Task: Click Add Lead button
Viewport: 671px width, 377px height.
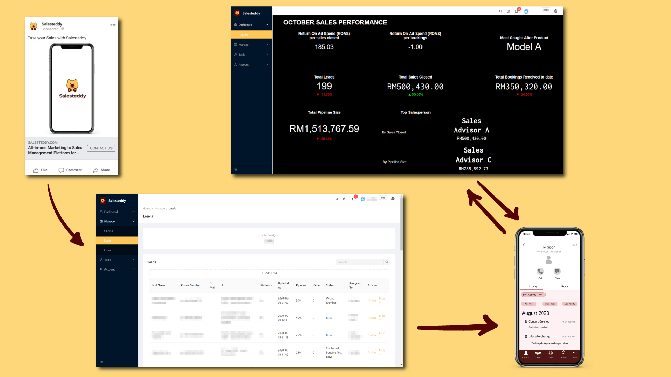Action: coord(269,273)
